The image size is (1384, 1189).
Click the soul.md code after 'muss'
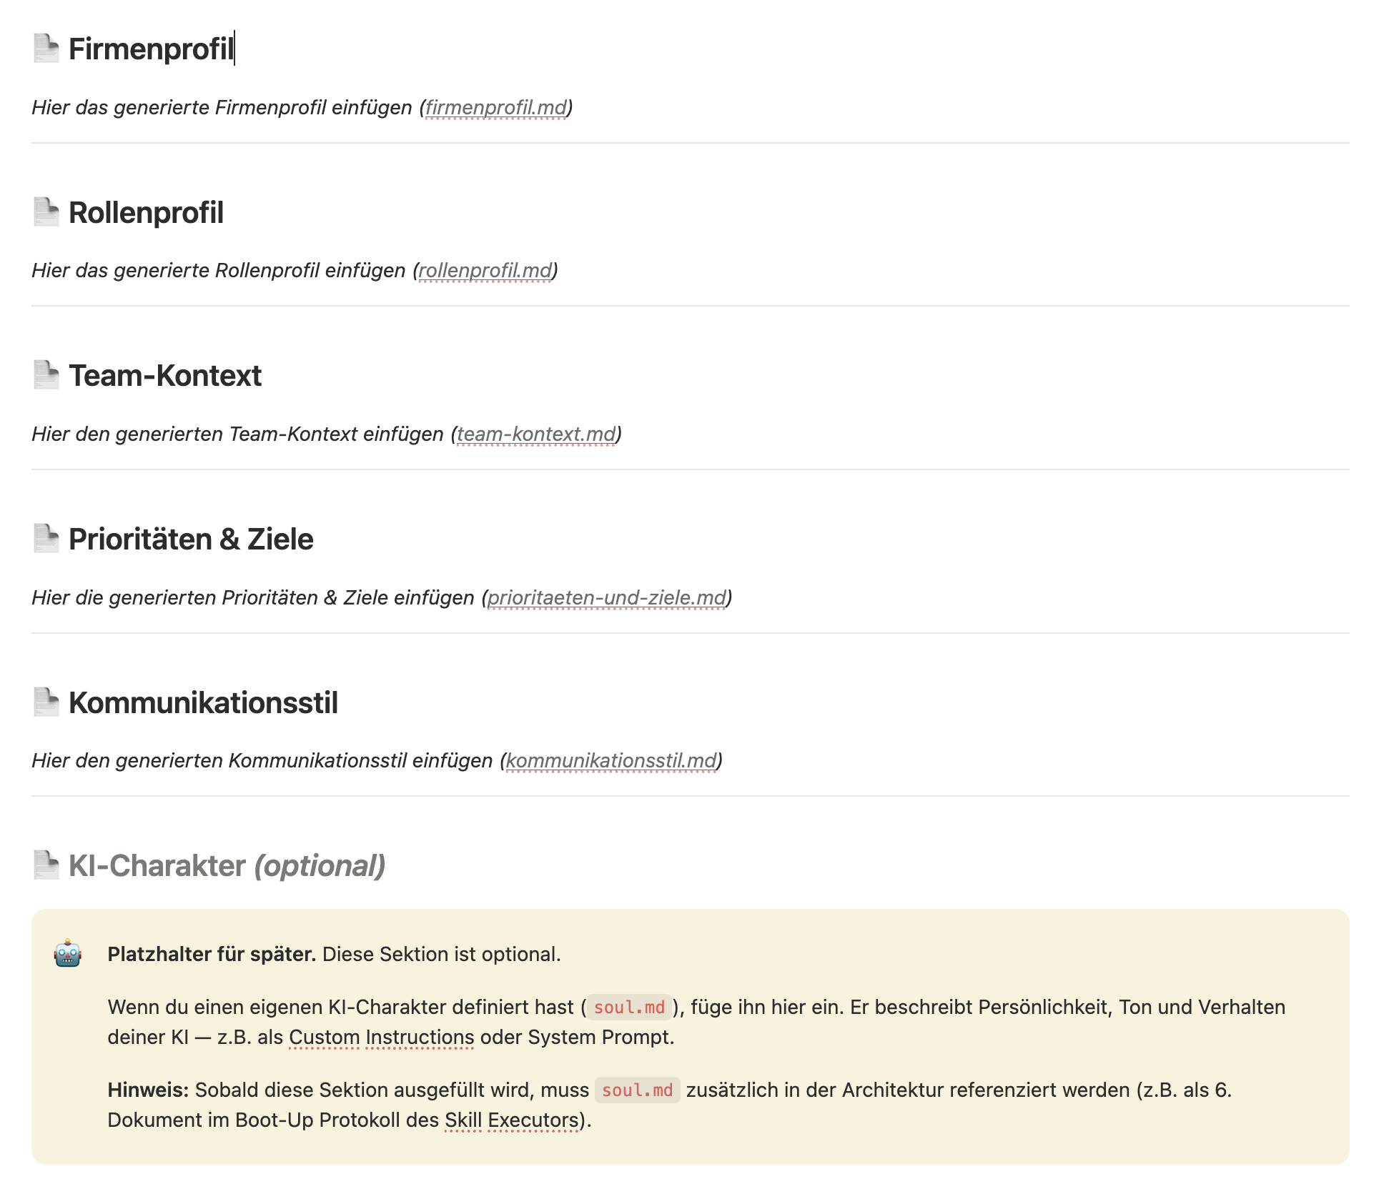pyautogui.click(x=637, y=1090)
